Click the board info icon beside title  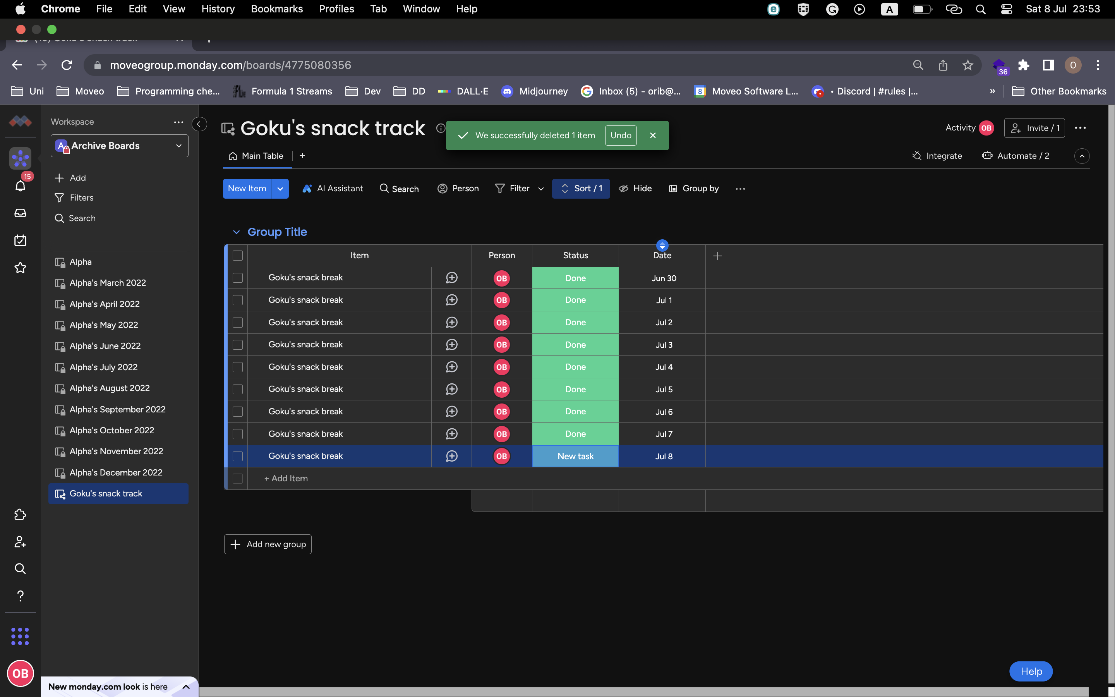click(x=441, y=128)
